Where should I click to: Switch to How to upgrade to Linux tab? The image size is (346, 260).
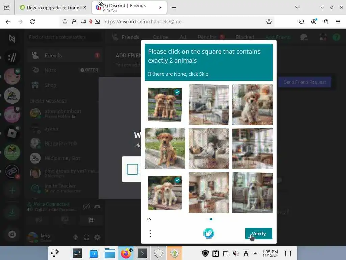[x=53, y=8]
